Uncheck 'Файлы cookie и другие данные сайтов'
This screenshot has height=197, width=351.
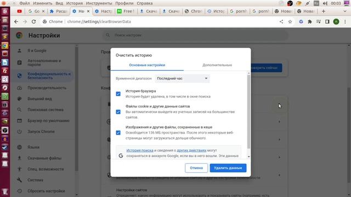tap(118, 112)
